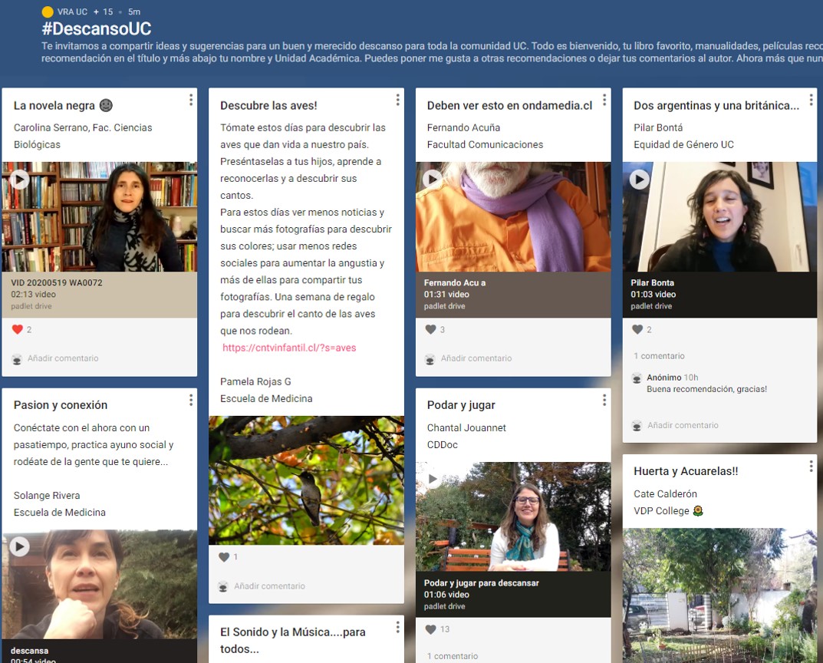Screen dimensions: 823x663
Task: Open three-dot menu on El Sonido y la Música
Action: (x=397, y=627)
